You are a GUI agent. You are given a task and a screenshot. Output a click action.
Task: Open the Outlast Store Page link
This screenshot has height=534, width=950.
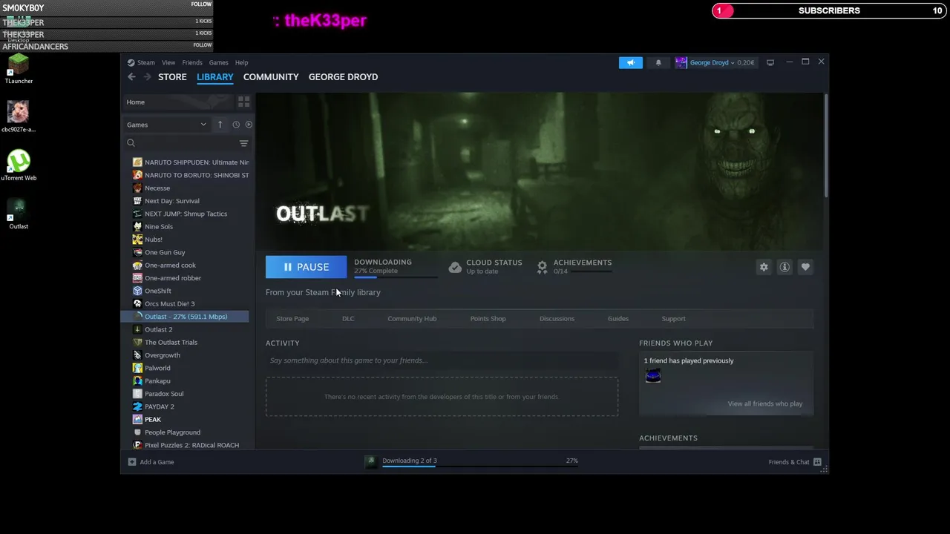pyautogui.click(x=292, y=318)
